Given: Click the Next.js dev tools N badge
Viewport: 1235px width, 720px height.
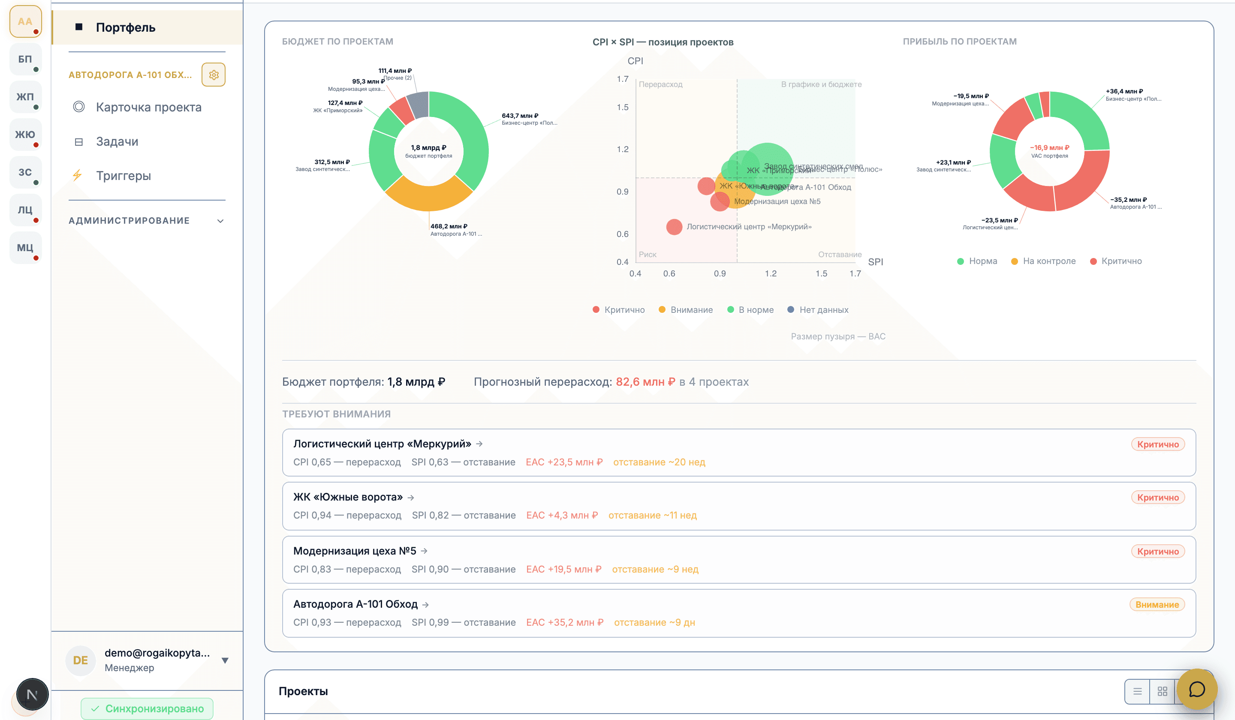Looking at the screenshot, I should pyautogui.click(x=32, y=695).
